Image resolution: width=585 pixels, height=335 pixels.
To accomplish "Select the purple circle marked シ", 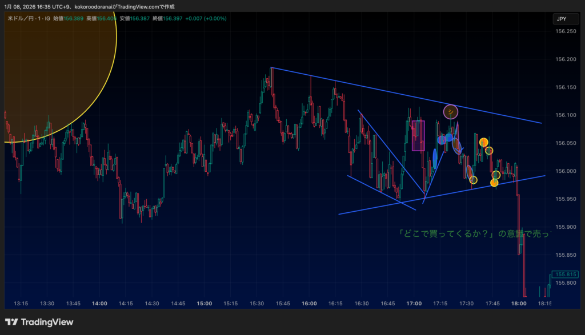I will click(x=451, y=112).
